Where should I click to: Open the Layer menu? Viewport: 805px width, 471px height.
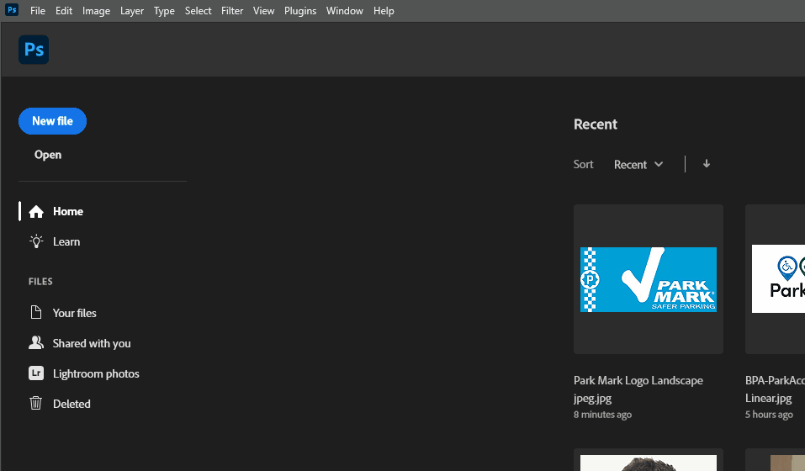pyautogui.click(x=132, y=10)
